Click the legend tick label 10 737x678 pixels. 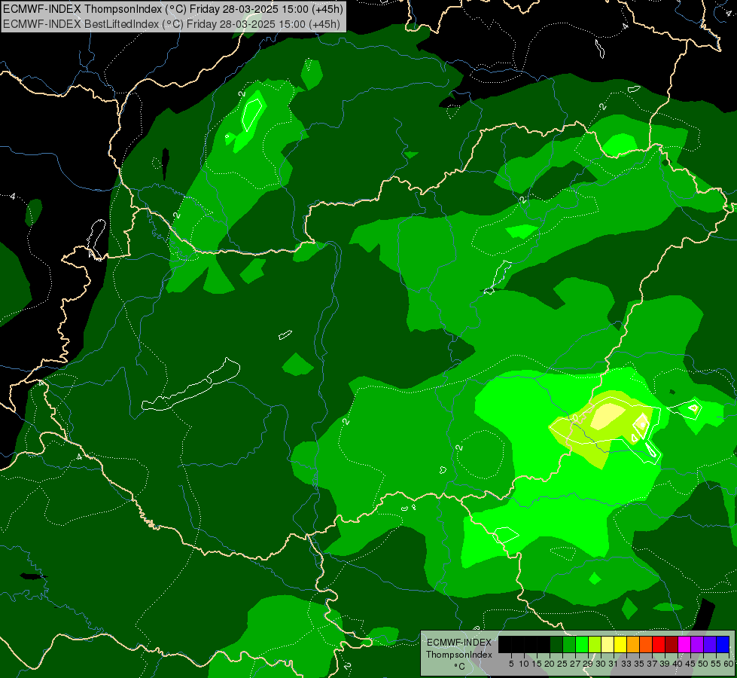click(524, 664)
